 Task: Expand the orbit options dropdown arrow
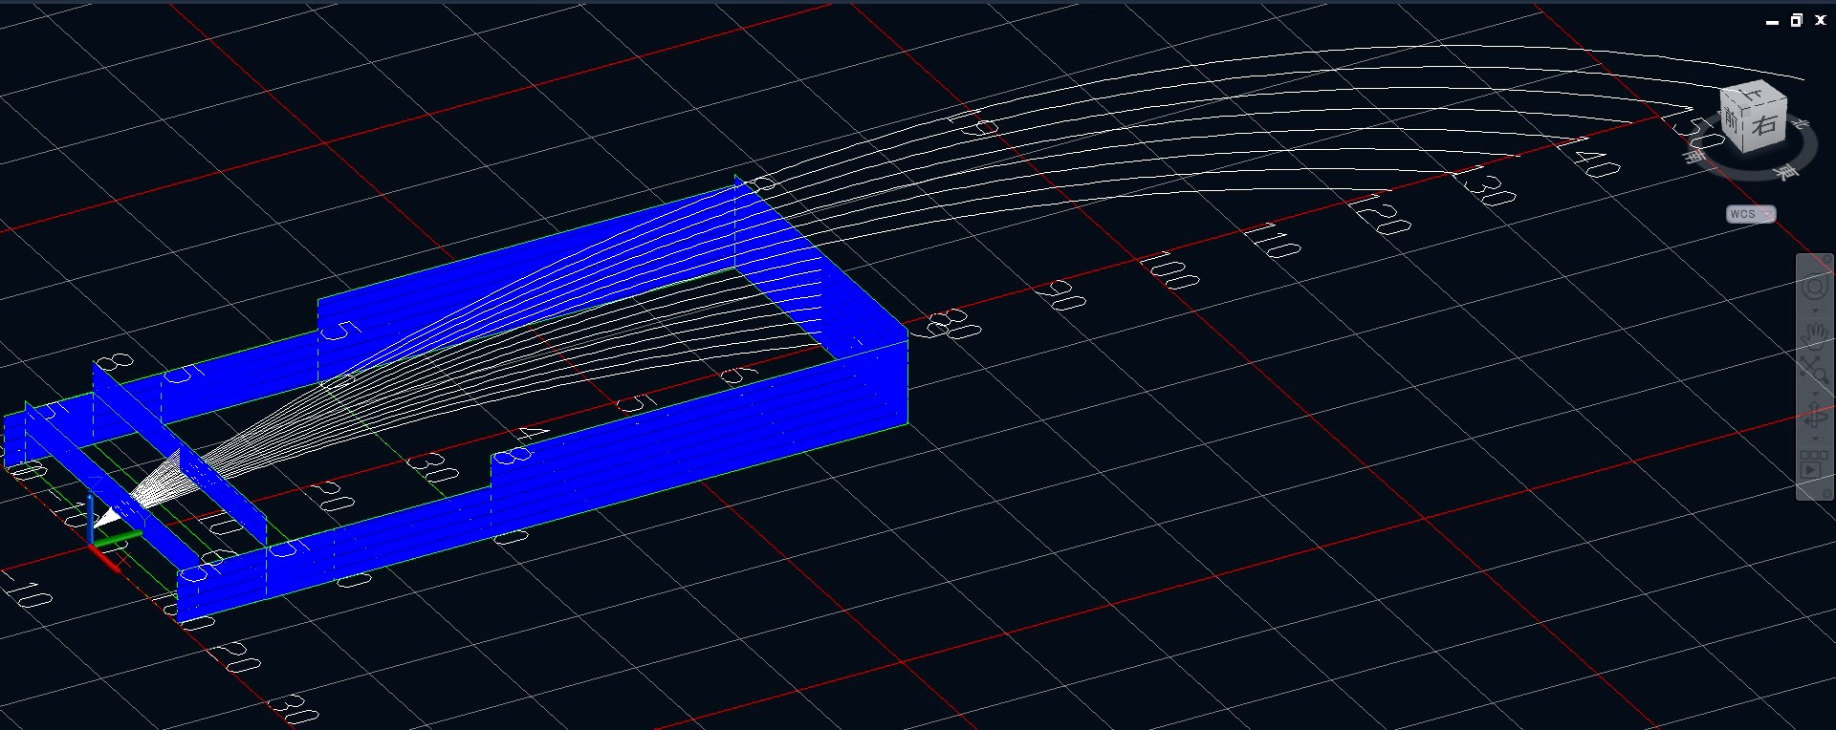pyautogui.click(x=1814, y=440)
